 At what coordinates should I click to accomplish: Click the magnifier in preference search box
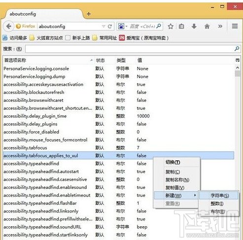tap(237, 49)
